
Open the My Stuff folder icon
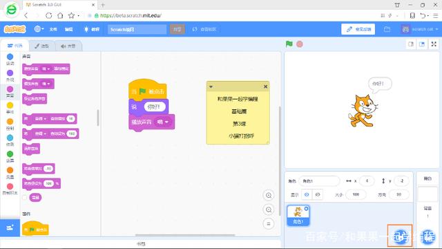click(x=387, y=29)
